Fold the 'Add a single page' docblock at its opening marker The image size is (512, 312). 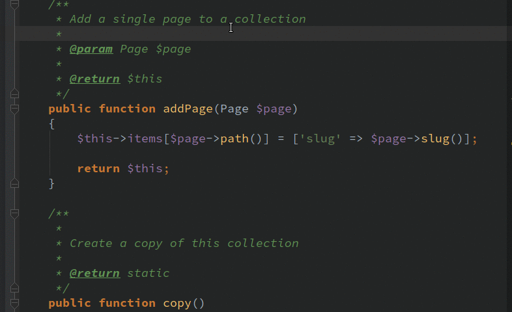pos(14,5)
